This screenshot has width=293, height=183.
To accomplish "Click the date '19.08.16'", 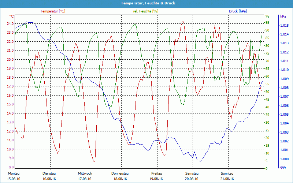I will pyautogui.click(x=156, y=179).
